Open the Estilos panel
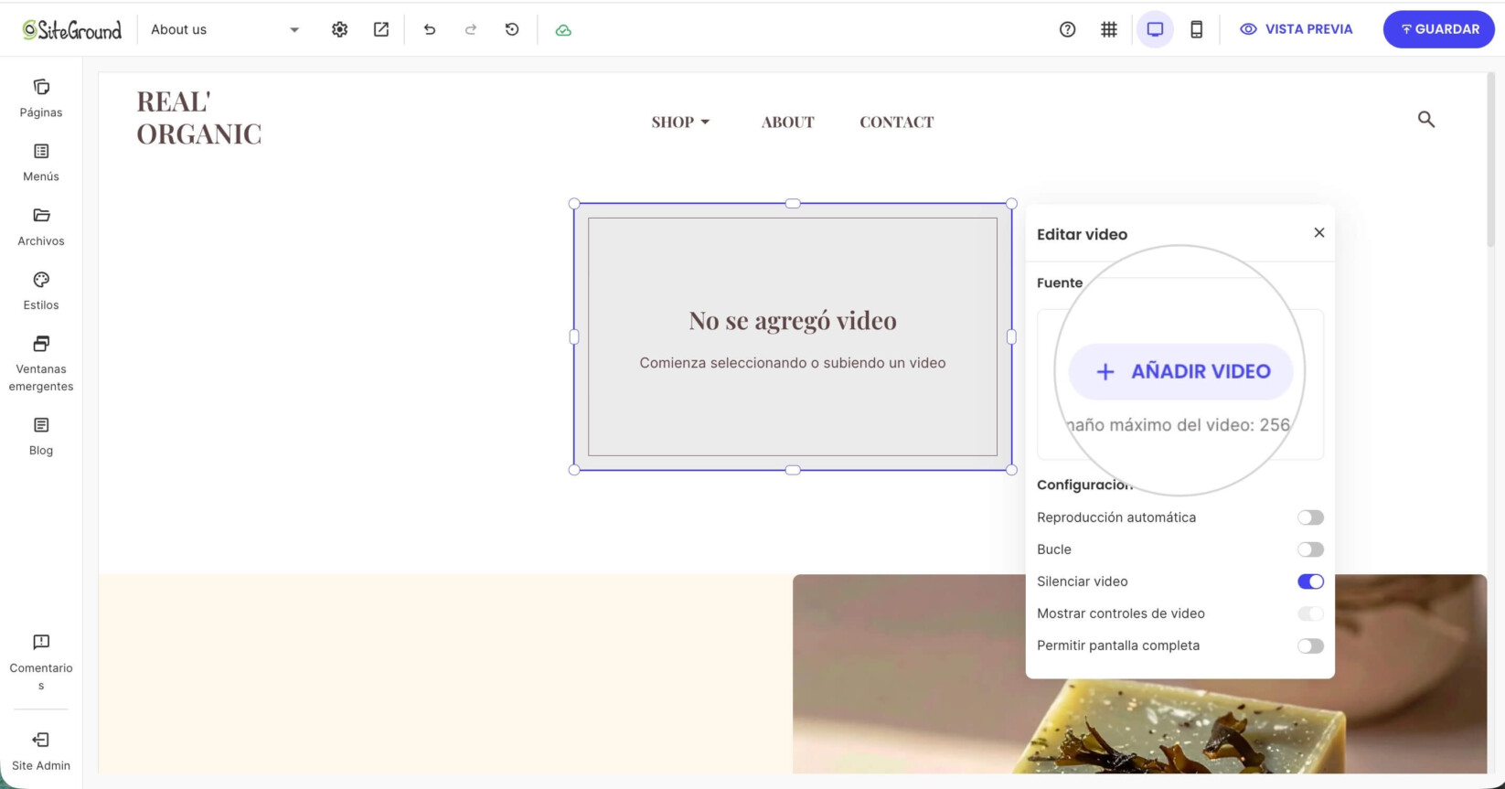The image size is (1505, 789). click(x=41, y=292)
